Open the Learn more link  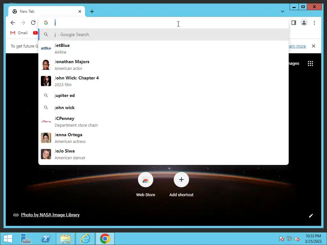(x=297, y=46)
